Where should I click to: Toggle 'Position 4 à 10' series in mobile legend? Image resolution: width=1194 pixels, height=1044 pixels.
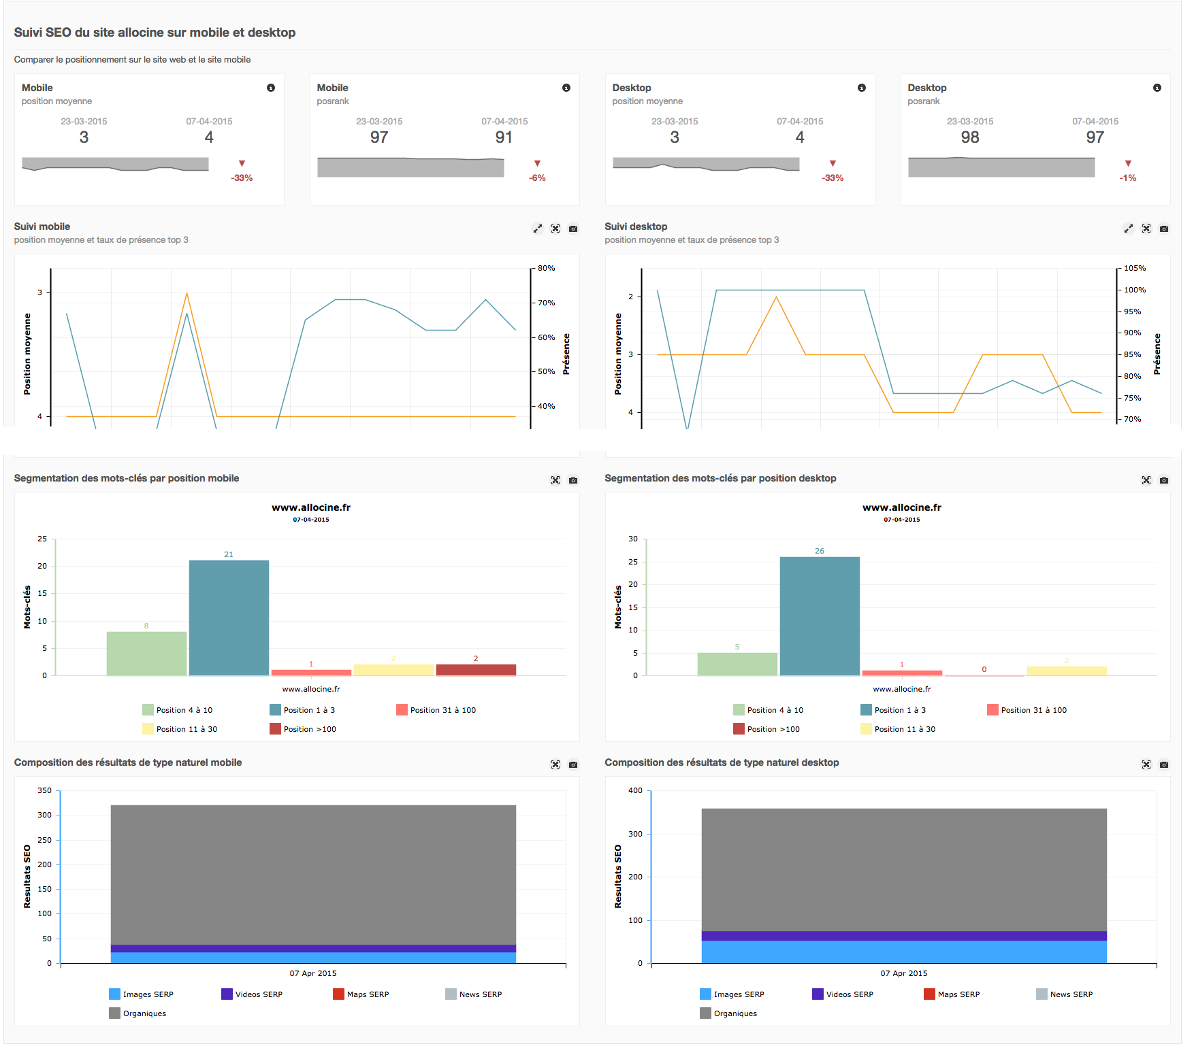pyautogui.click(x=178, y=710)
